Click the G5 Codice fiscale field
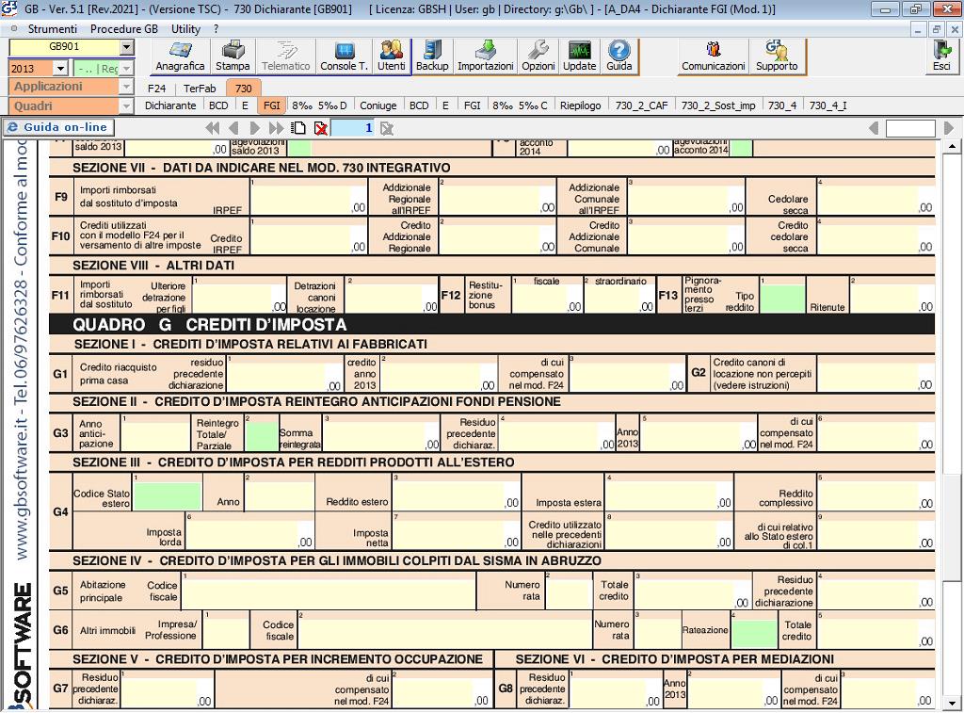This screenshot has height=713, width=964. [x=329, y=591]
